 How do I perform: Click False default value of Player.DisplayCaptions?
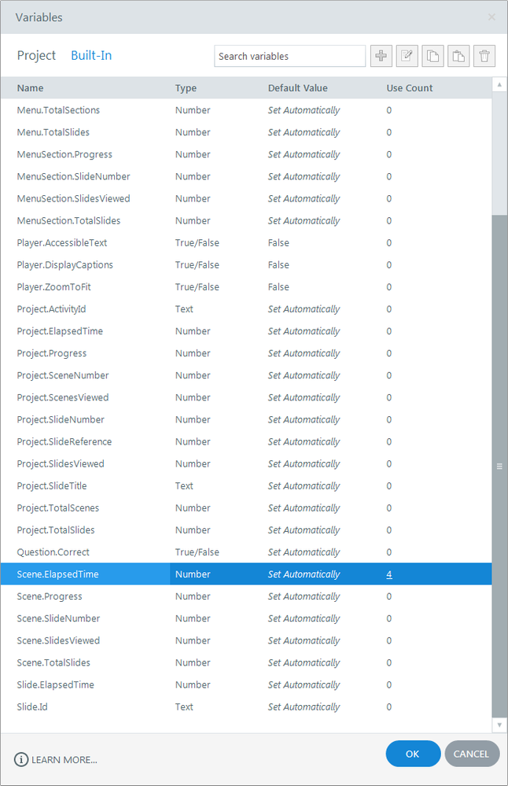[278, 264]
